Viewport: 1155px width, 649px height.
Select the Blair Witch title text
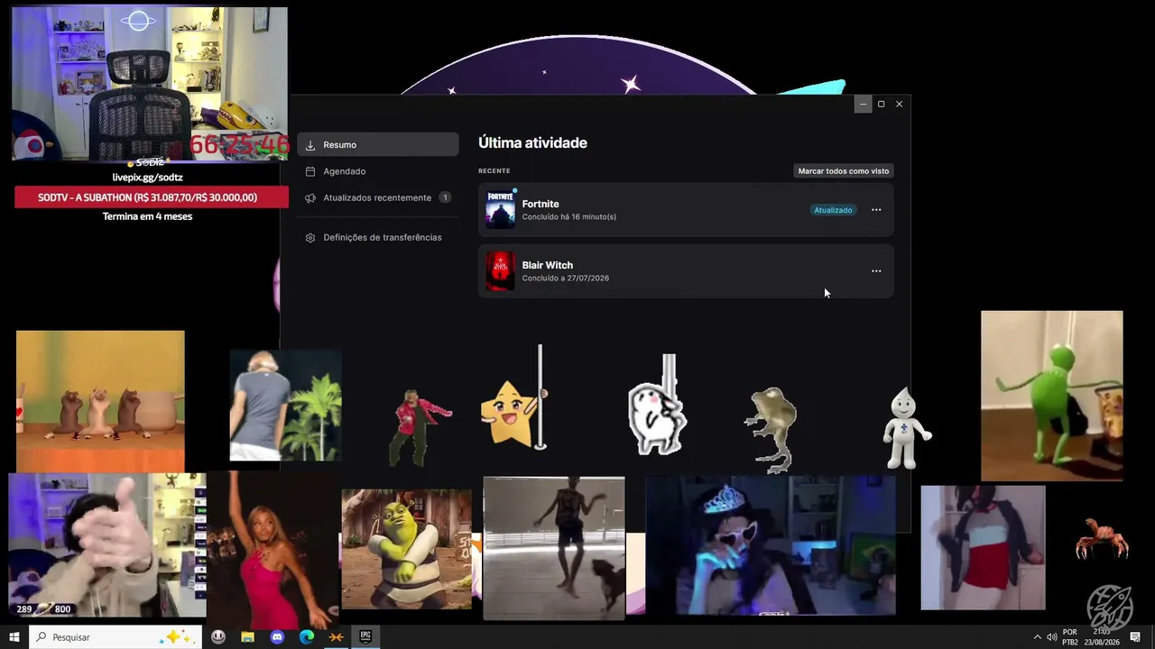[x=548, y=265]
